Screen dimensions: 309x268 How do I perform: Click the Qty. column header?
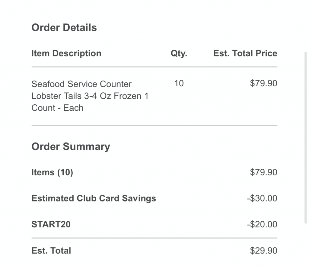179,54
